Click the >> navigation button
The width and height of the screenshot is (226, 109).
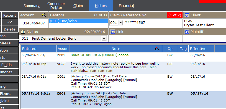click(x=10, y=22)
